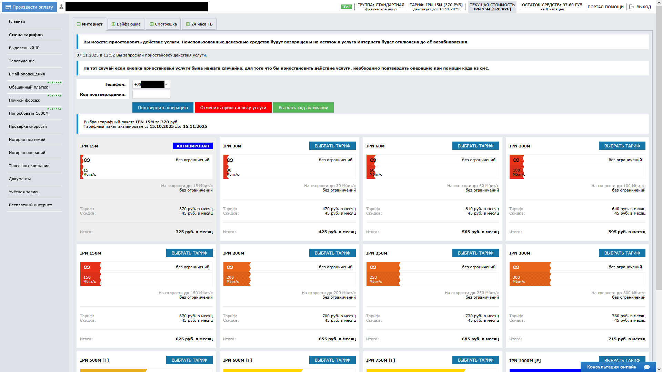Expand the Вайфаюшка tab plus icon
The width and height of the screenshot is (662, 372).
[x=113, y=24]
